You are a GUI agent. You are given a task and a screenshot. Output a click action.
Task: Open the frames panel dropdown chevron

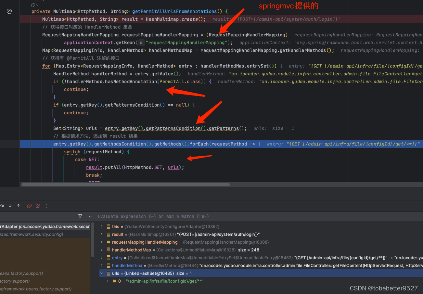90,216
